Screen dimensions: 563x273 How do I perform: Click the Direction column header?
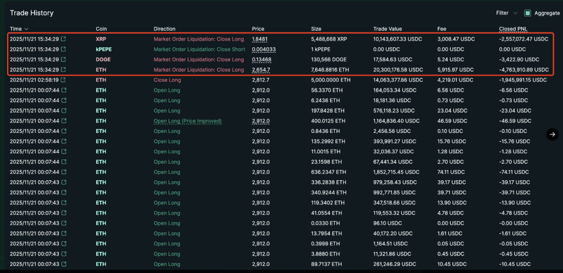[164, 29]
